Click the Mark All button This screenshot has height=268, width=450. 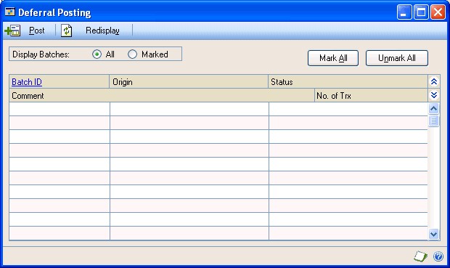tap(333, 58)
